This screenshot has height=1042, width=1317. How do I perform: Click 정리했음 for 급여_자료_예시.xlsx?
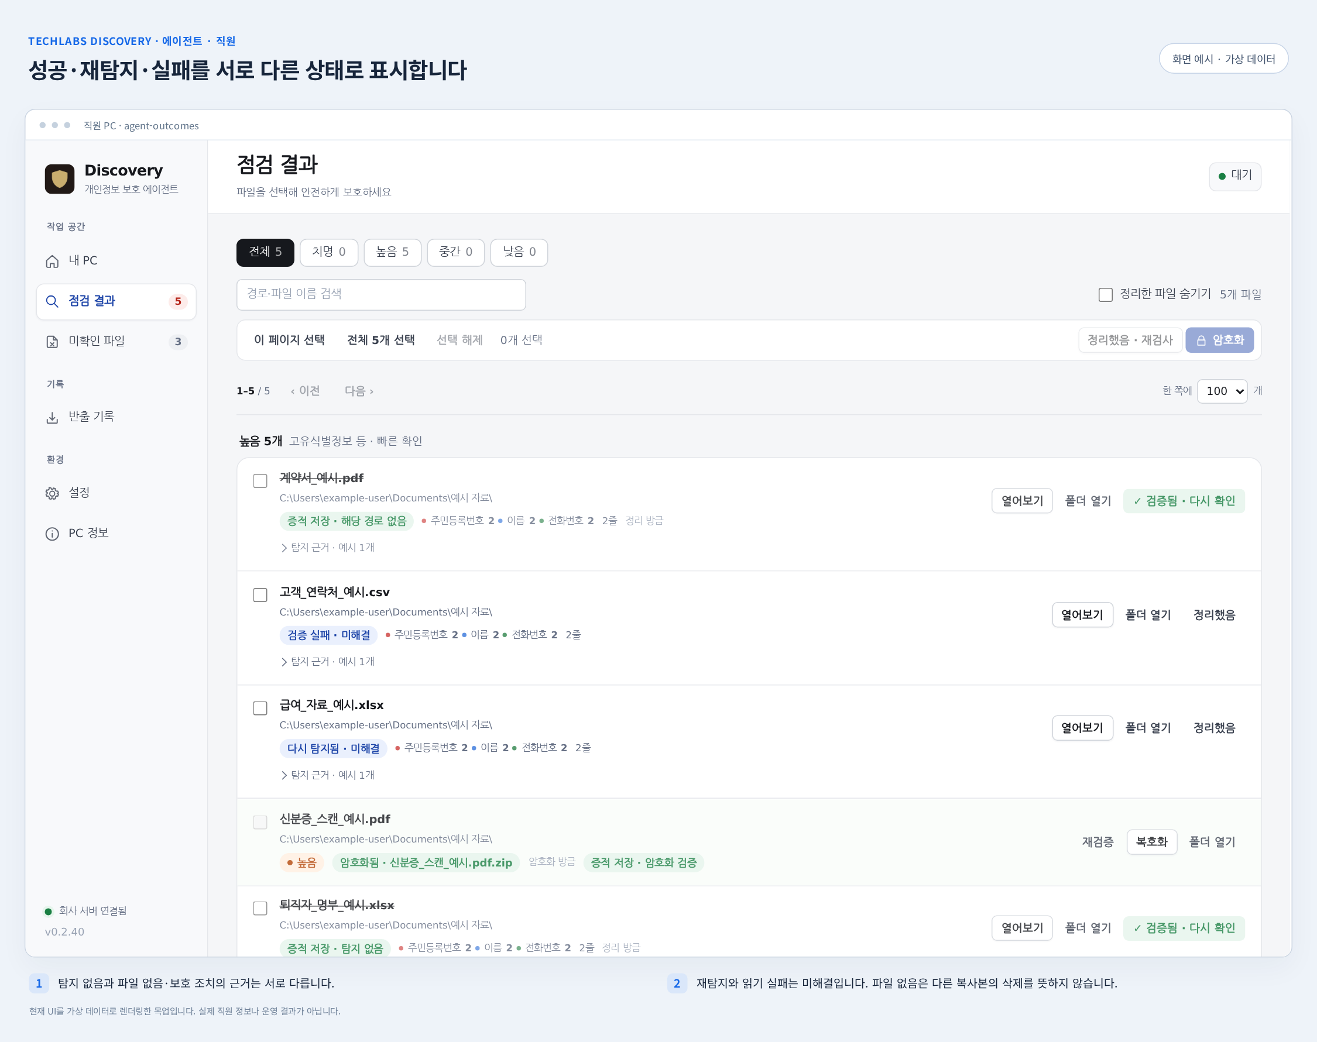(x=1214, y=728)
